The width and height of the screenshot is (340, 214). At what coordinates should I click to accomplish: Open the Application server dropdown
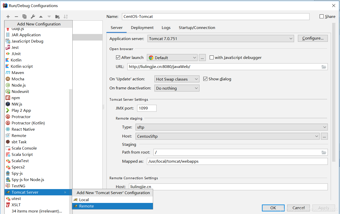click(x=221, y=39)
